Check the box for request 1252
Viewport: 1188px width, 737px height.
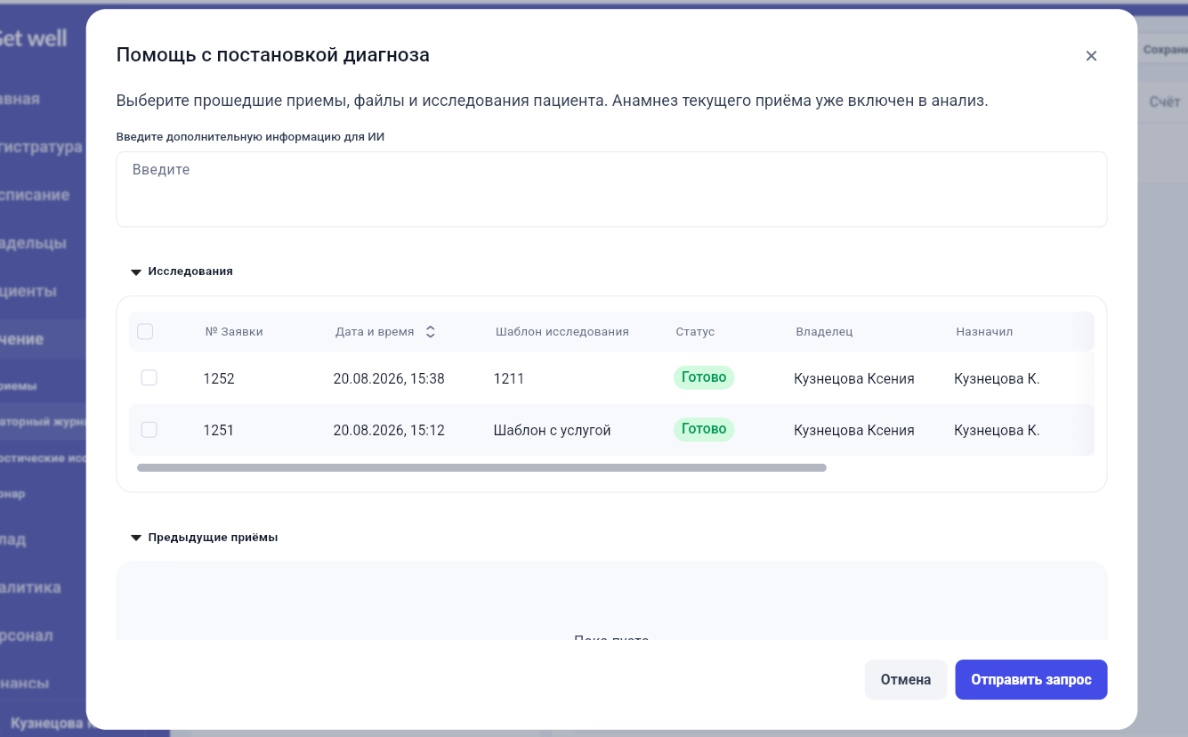click(x=150, y=378)
